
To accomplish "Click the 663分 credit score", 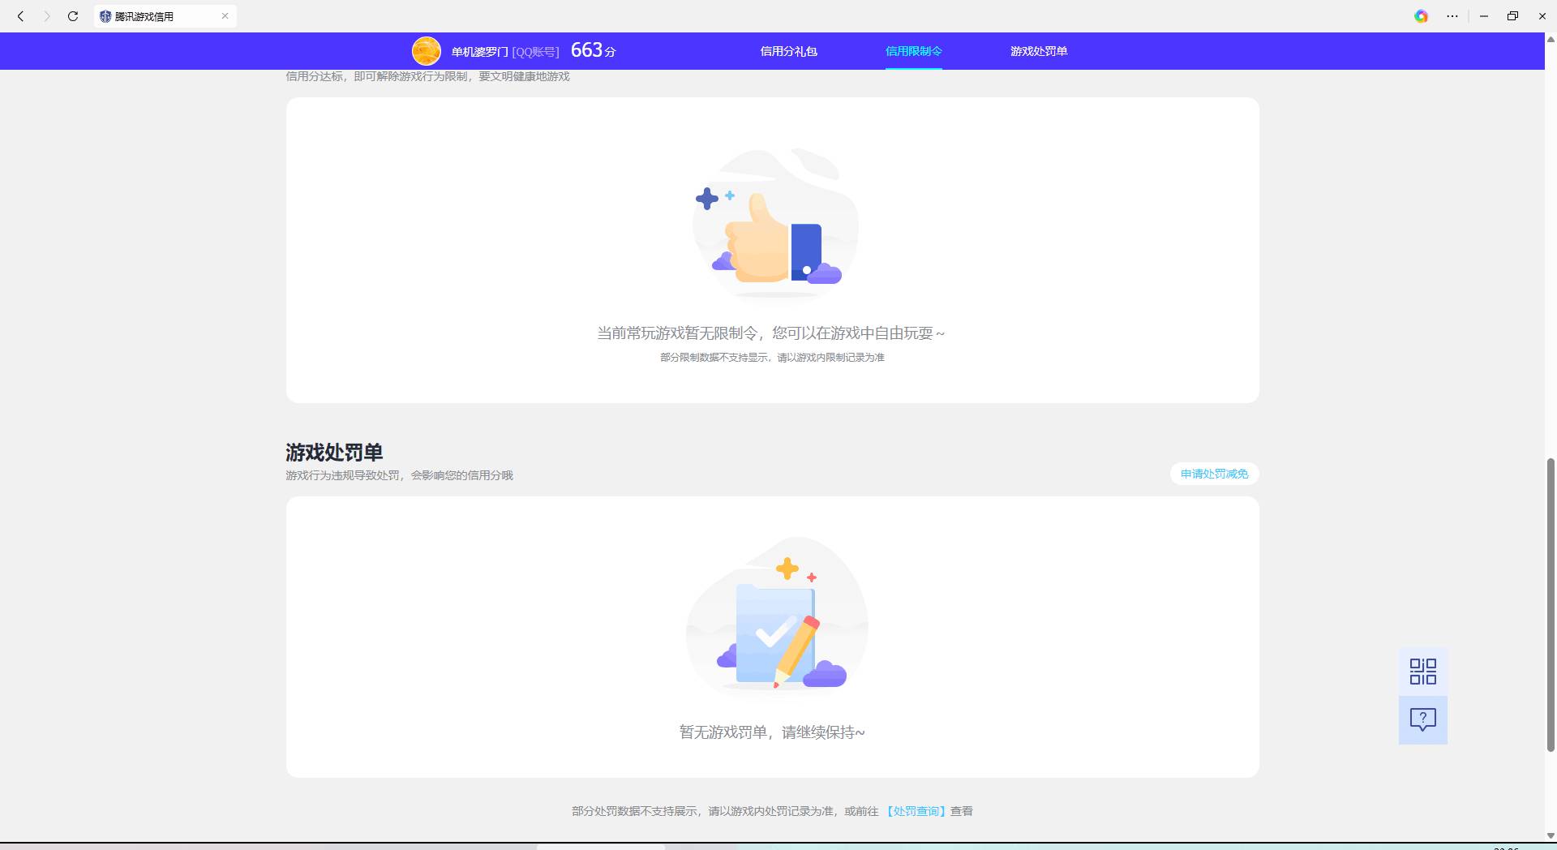I will pos(592,49).
